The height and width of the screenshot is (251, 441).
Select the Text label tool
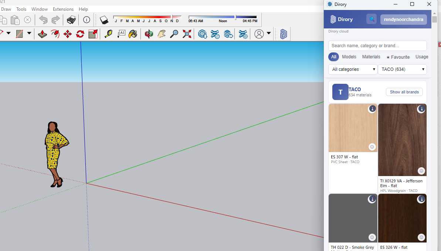tap(121, 34)
